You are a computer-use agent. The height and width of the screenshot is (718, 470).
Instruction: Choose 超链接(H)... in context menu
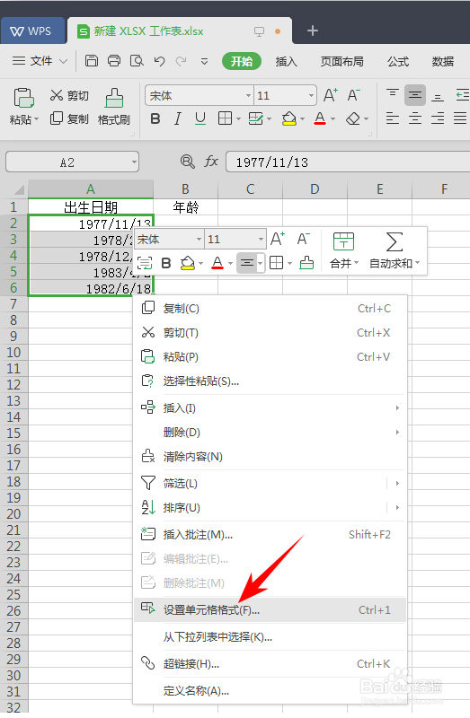(270, 663)
